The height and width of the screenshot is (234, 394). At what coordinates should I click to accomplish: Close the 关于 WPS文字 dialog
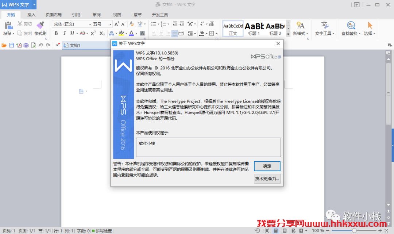pyautogui.click(x=278, y=43)
